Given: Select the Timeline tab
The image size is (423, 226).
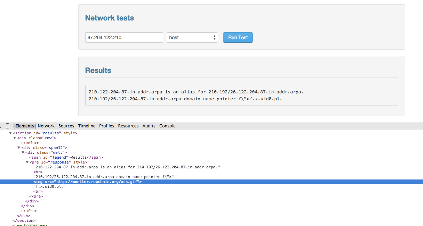Looking at the screenshot, I should pos(87,126).
